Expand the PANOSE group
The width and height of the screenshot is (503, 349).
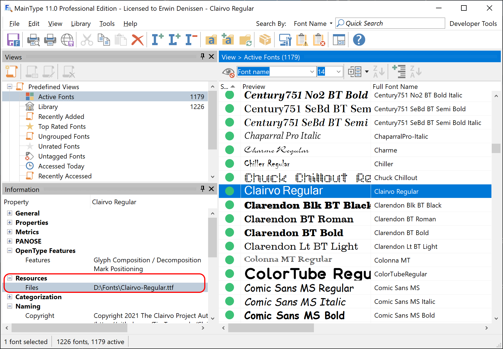click(x=10, y=241)
